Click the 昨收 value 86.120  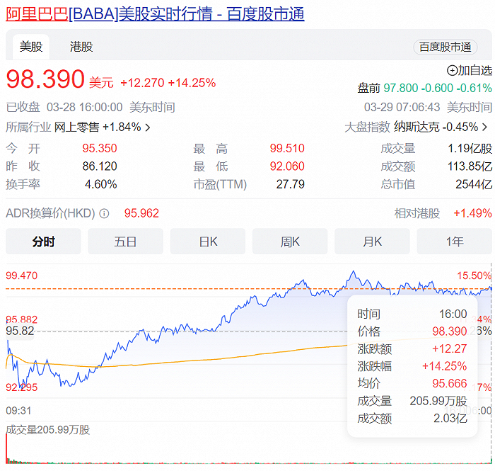coord(100,166)
